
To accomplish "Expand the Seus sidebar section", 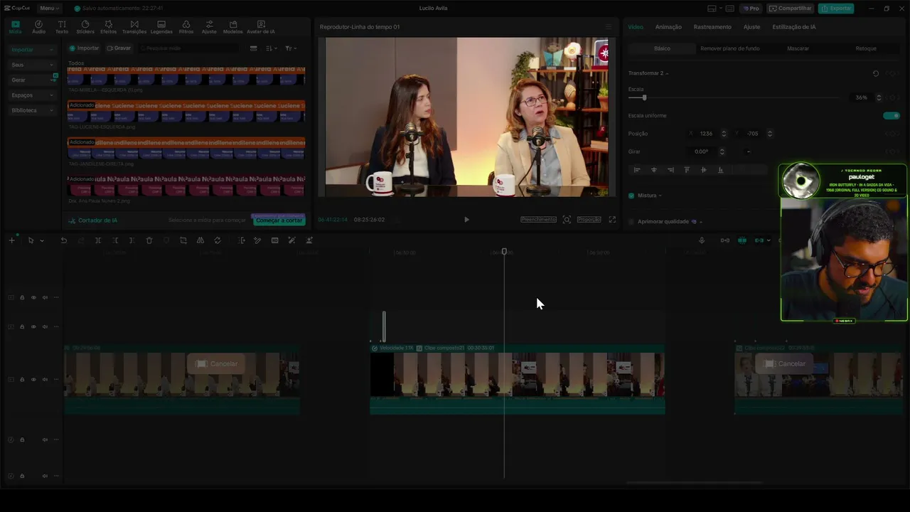I will click(32, 65).
